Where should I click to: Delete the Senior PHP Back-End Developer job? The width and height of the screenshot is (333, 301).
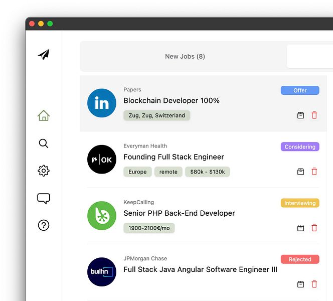tap(314, 228)
